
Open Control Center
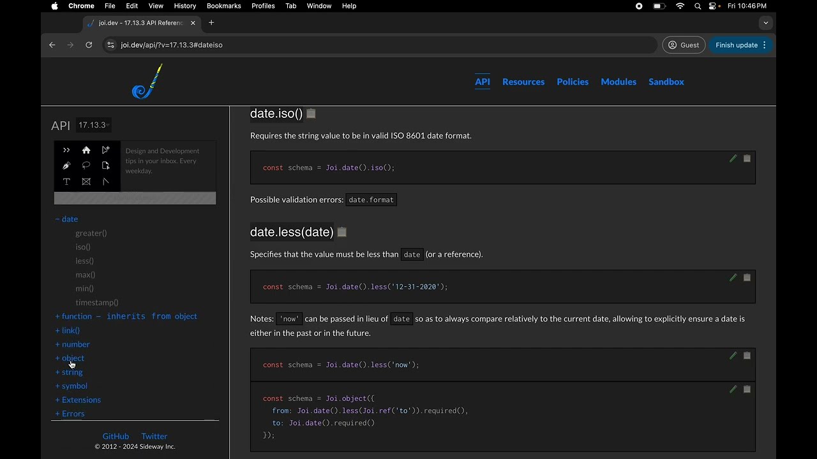pos(714,6)
